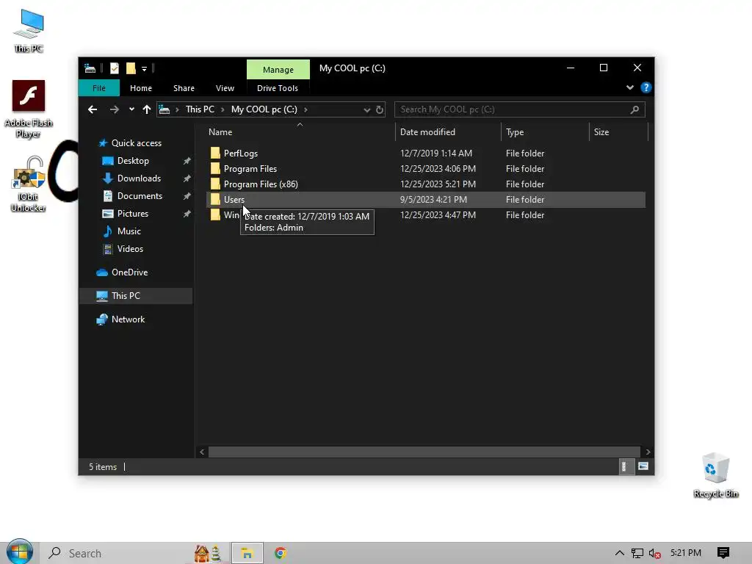Screen dimensions: 752x564
Task: Expand the chevron after My COOL pc (C:)
Action: [305, 110]
